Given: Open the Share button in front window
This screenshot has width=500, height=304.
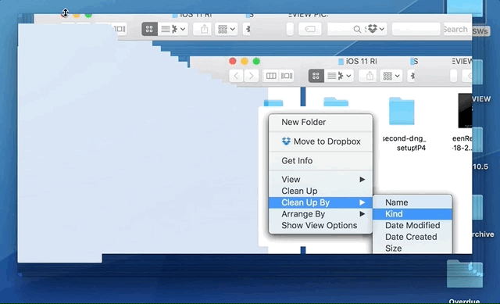Looking at the screenshot, I should pyautogui.click(x=370, y=76).
